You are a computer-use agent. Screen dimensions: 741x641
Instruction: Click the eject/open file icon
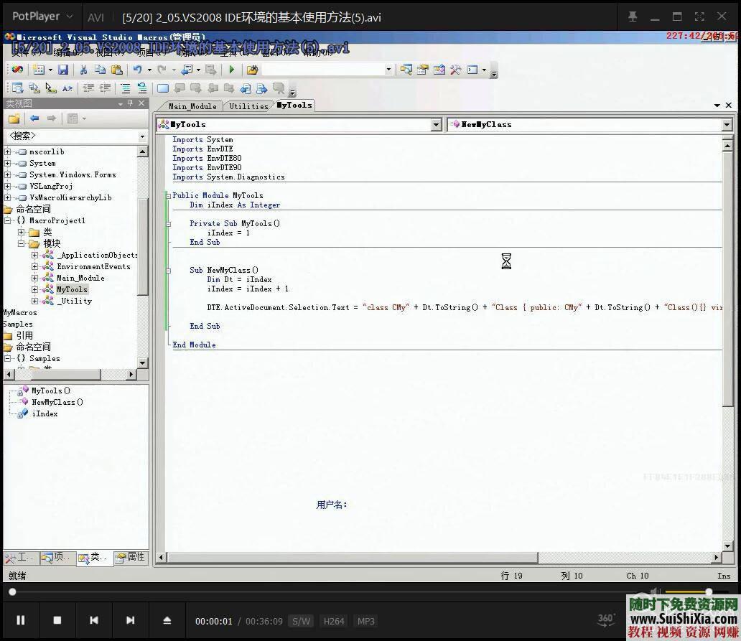click(x=167, y=620)
